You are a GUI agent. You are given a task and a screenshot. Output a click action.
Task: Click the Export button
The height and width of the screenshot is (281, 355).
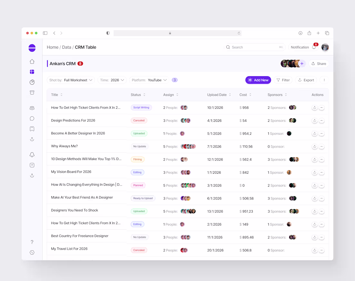click(x=306, y=80)
